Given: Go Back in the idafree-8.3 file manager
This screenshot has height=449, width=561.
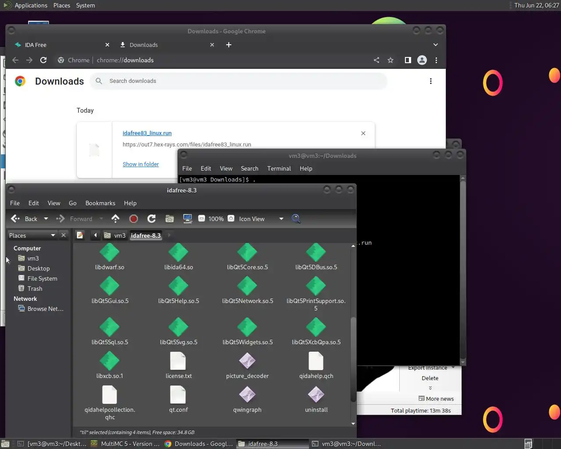Looking at the screenshot, I should (24, 219).
